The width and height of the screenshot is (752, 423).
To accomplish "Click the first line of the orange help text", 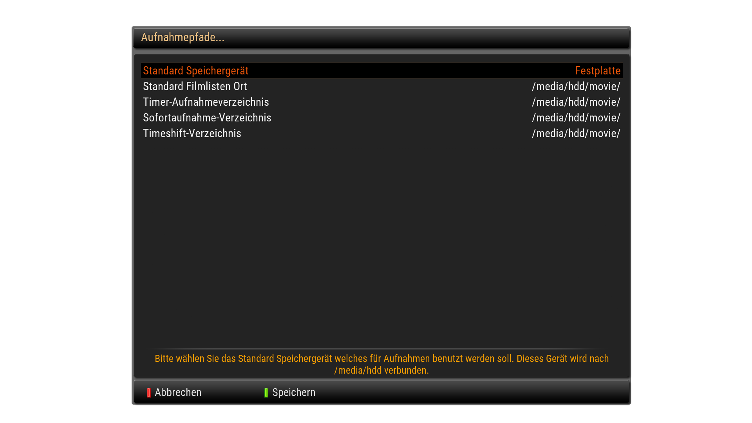I will (381, 359).
